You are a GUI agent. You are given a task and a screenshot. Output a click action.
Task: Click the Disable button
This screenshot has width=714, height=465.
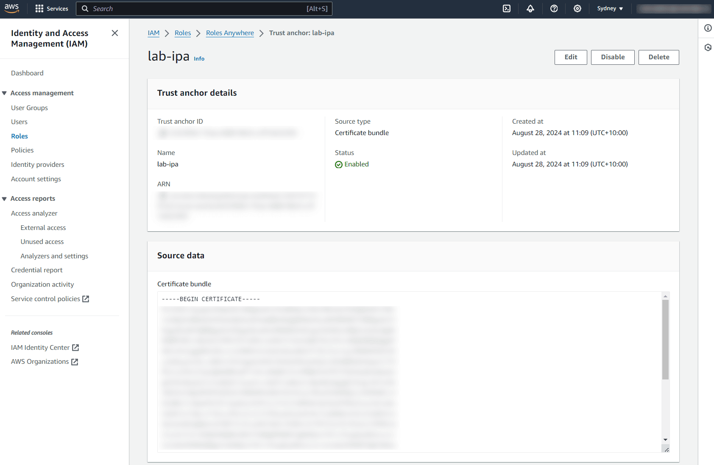point(613,57)
